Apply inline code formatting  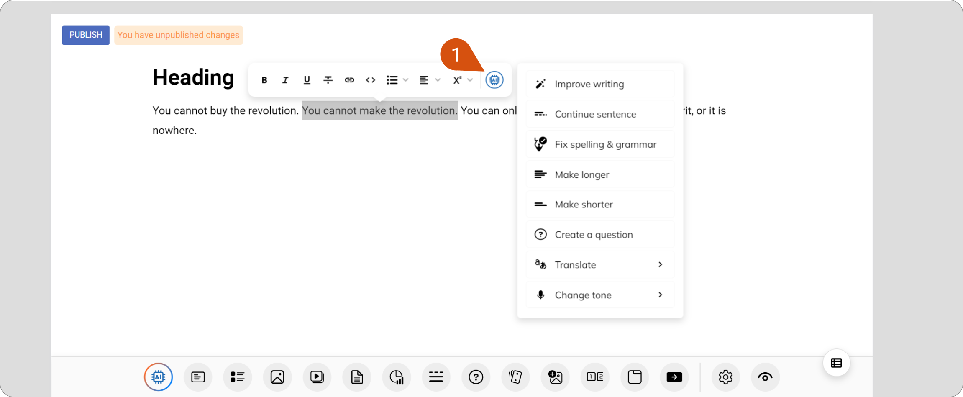371,80
